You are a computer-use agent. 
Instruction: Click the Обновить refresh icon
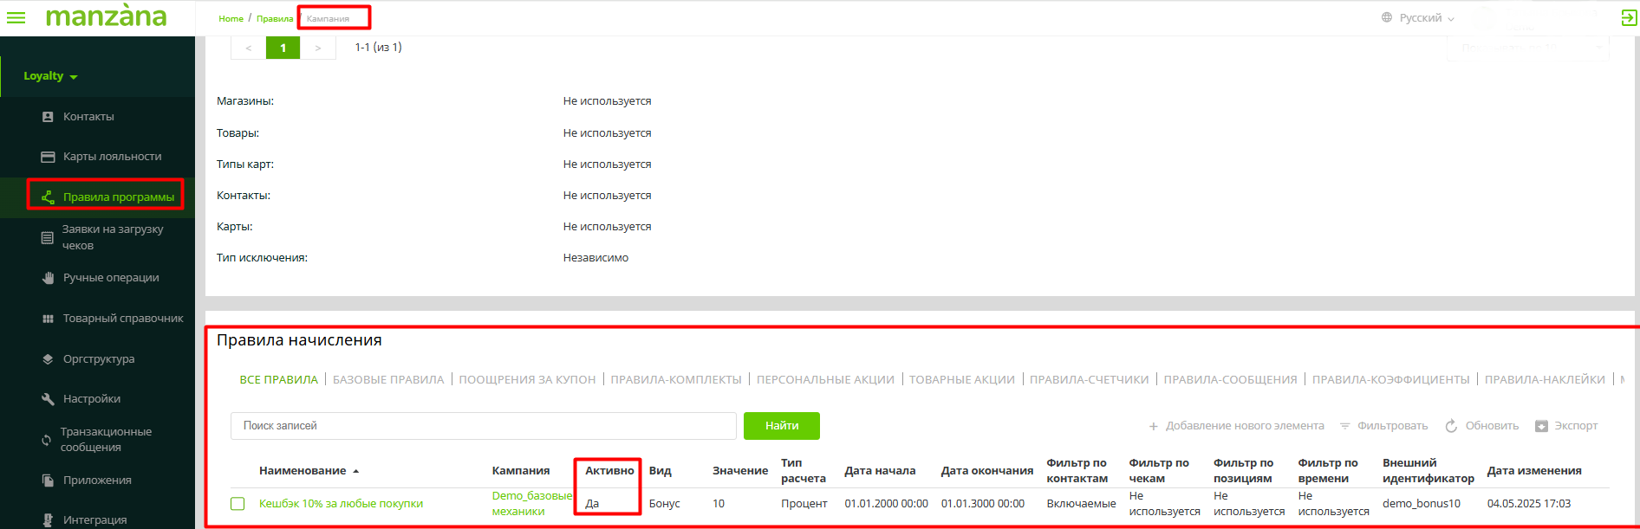(x=1451, y=426)
